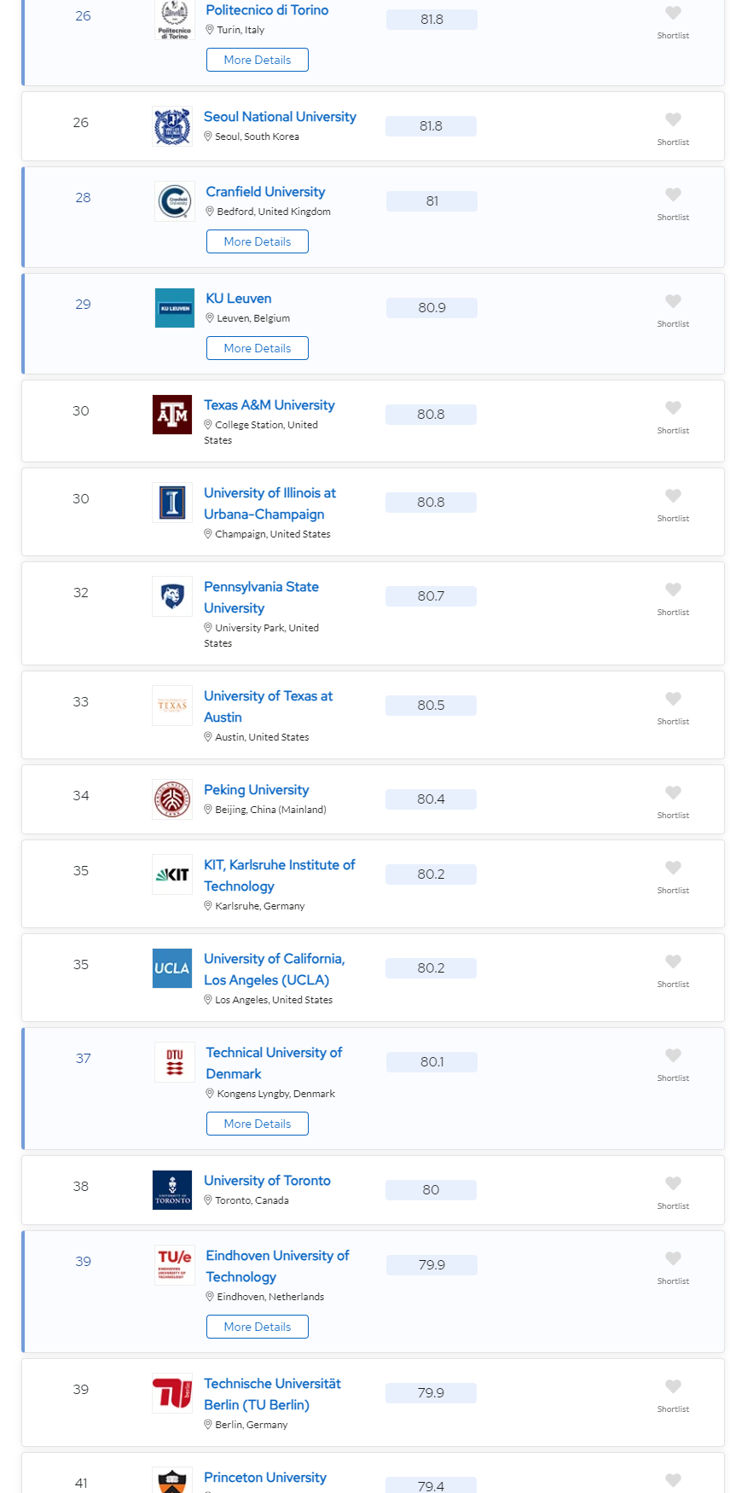Open More Details for KU Leuven
730x1493 pixels.
pos(258,348)
